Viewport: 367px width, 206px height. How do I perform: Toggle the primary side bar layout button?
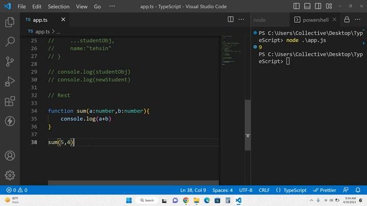tap(296, 6)
